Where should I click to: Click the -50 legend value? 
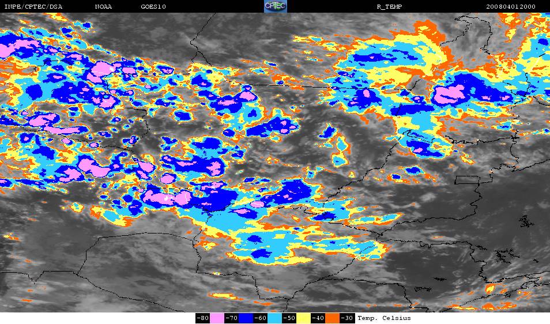click(x=289, y=318)
